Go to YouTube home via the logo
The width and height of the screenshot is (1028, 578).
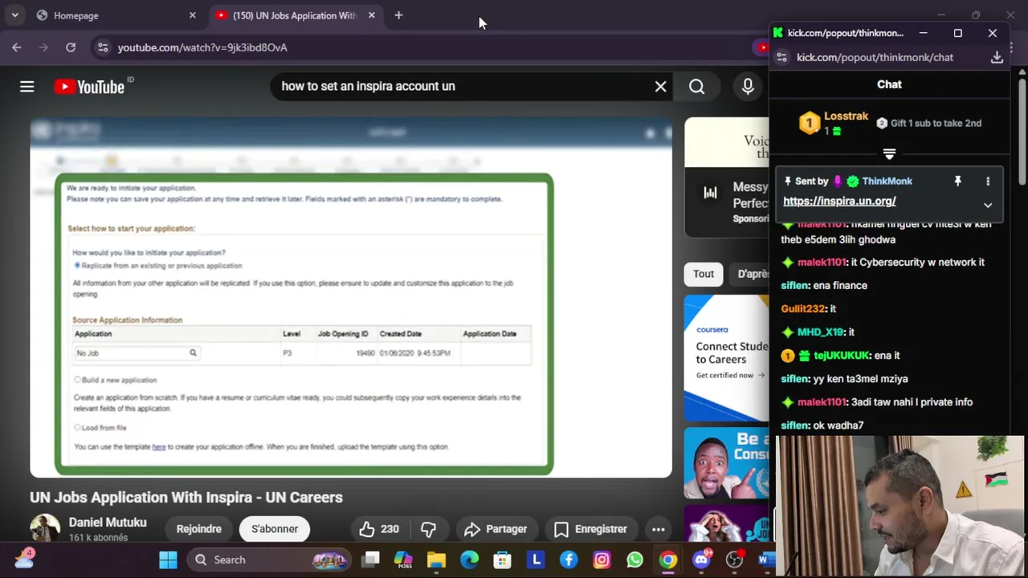click(89, 87)
